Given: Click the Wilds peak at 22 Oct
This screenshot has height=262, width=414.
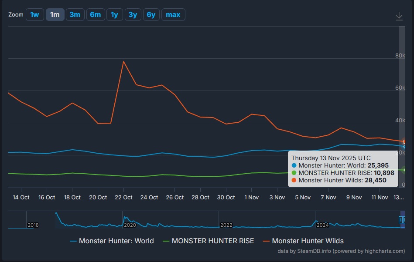Looking at the screenshot, I should 123,61.
